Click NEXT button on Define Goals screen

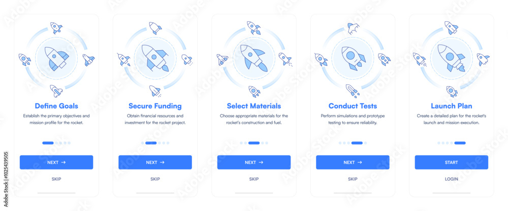[x=56, y=162]
